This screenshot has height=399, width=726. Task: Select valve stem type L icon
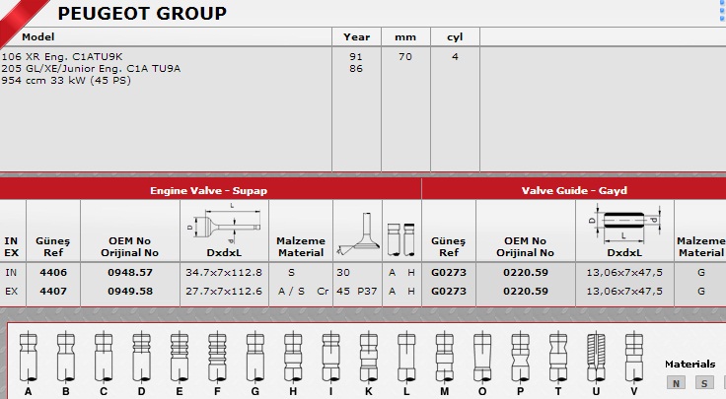(406, 357)
